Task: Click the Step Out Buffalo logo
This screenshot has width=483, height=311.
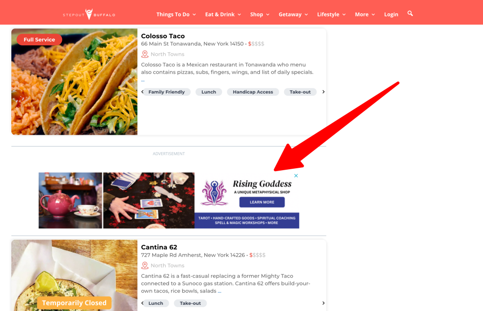Action: 89,14
